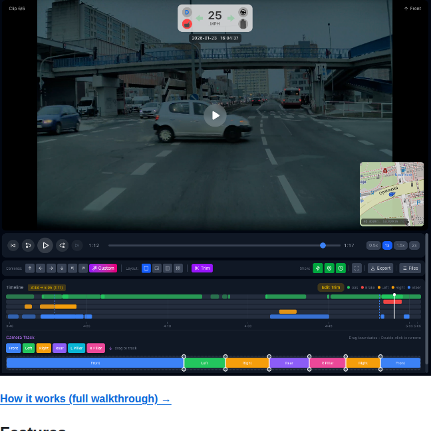
Task: Click the Front camera label above video
Action: point(412,9)
